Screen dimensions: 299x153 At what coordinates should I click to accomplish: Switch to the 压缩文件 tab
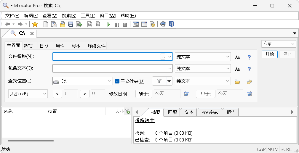(x=97, y=46)
